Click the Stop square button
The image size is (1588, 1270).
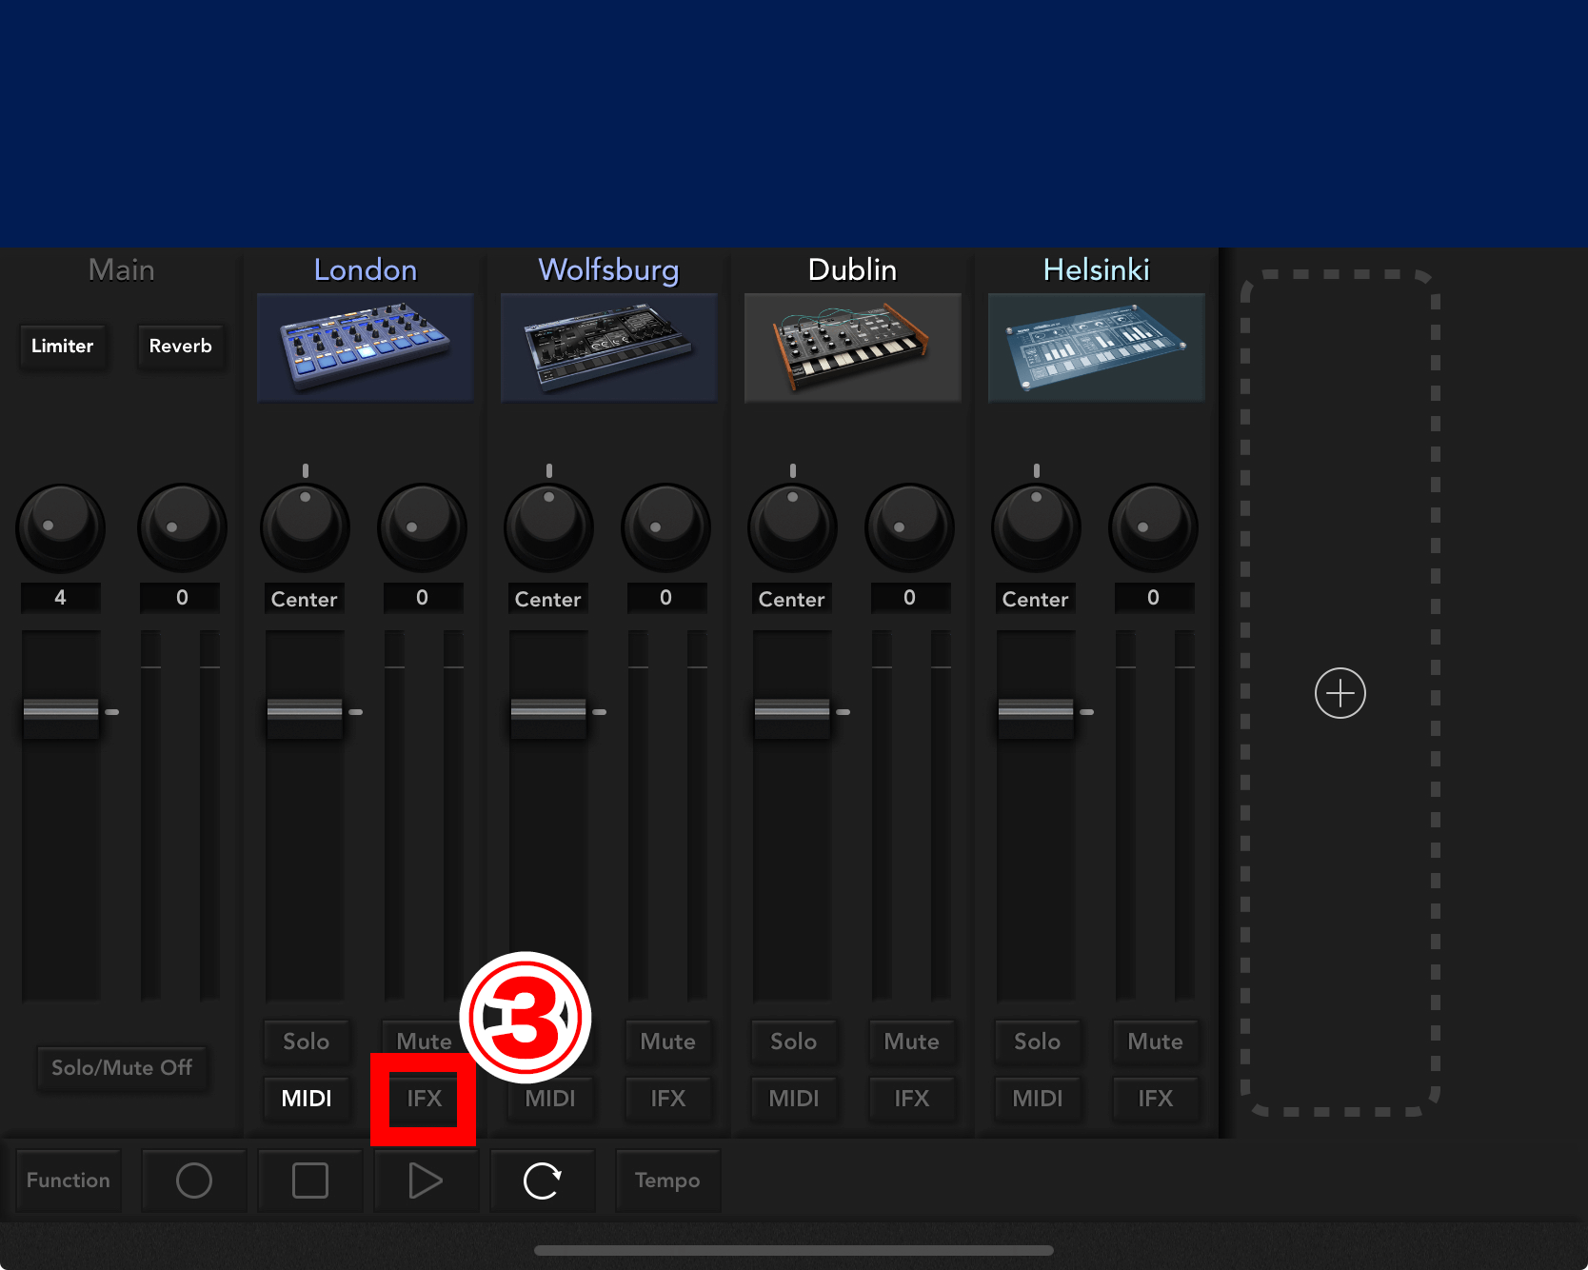tap(310, 1181)
